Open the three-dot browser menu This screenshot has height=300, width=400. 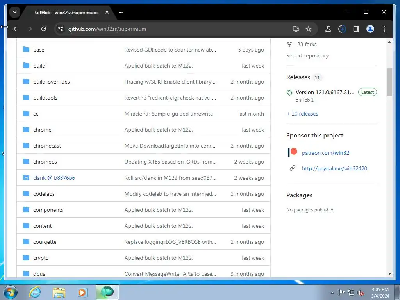384,29
